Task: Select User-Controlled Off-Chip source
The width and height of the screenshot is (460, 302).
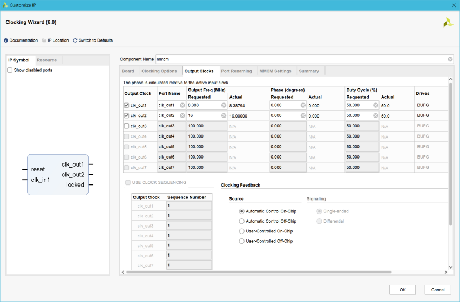Action: pos(241,241)
